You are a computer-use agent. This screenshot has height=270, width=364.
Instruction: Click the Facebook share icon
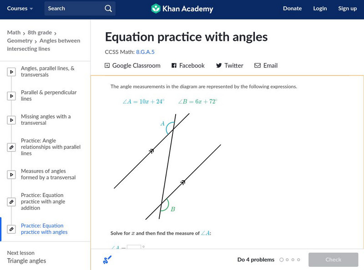pyautogui.click(x=174, y=65)
